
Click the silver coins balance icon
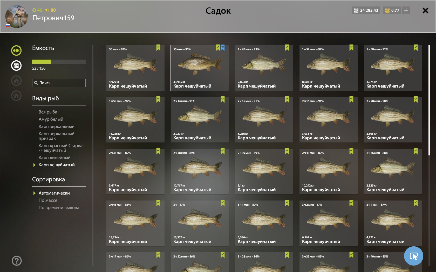point(356,10)
